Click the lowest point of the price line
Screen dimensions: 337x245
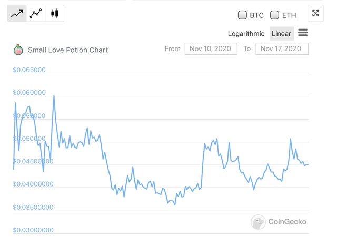[x=175, y=205]
